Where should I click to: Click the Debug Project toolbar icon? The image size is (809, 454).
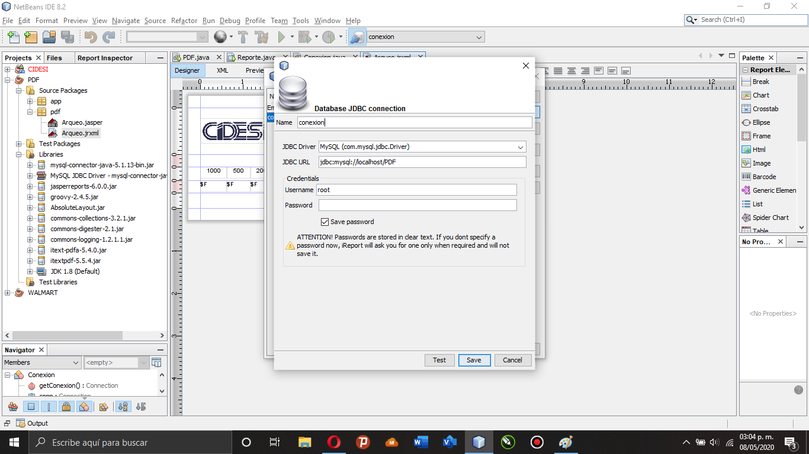pyautogui.click(x=304, y=37)
